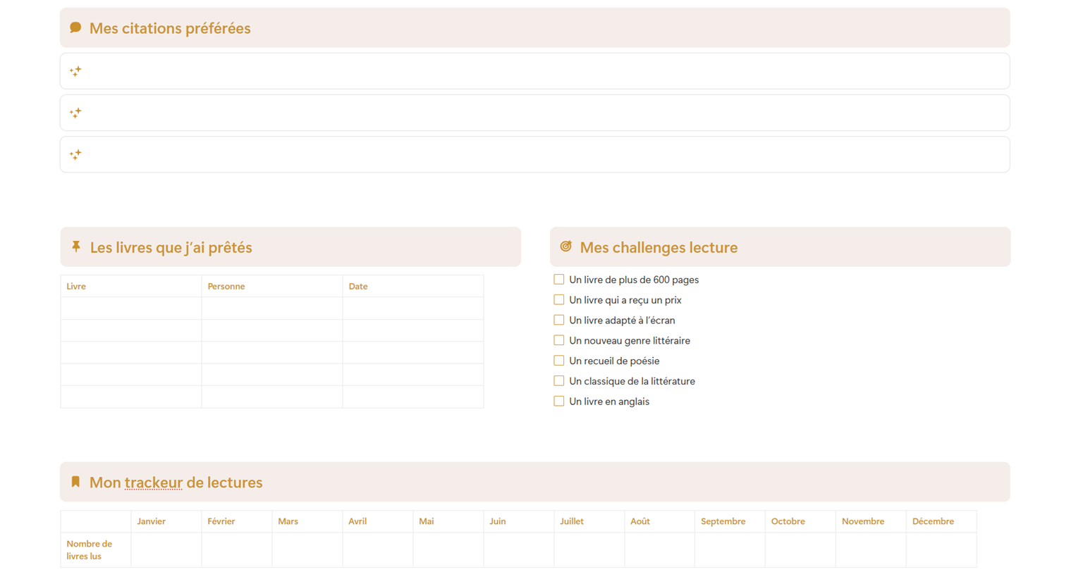Click the Décembre column header in tracker
Screen dimensions: 1071x579
[933, 521]
